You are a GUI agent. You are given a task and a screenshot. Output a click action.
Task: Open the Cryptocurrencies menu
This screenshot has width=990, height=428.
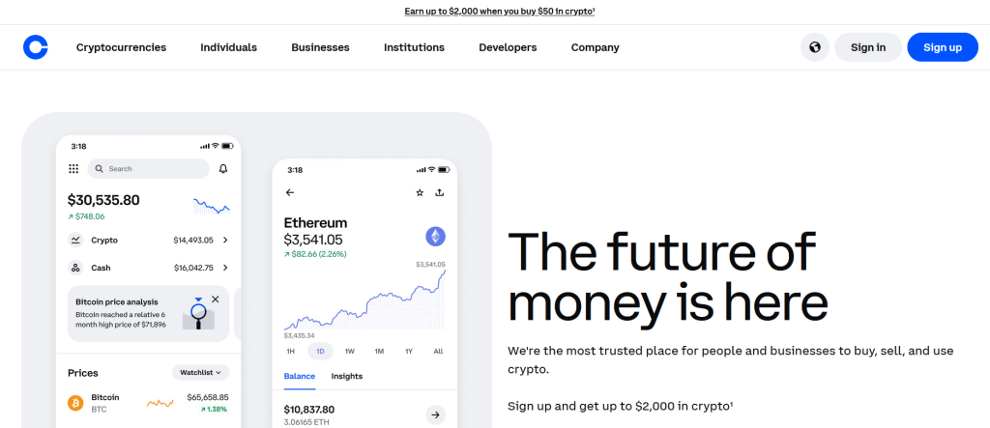121,47
